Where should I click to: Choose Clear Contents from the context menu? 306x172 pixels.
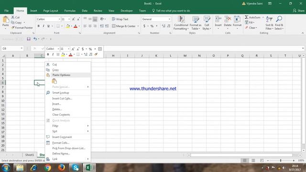[68, 115]
